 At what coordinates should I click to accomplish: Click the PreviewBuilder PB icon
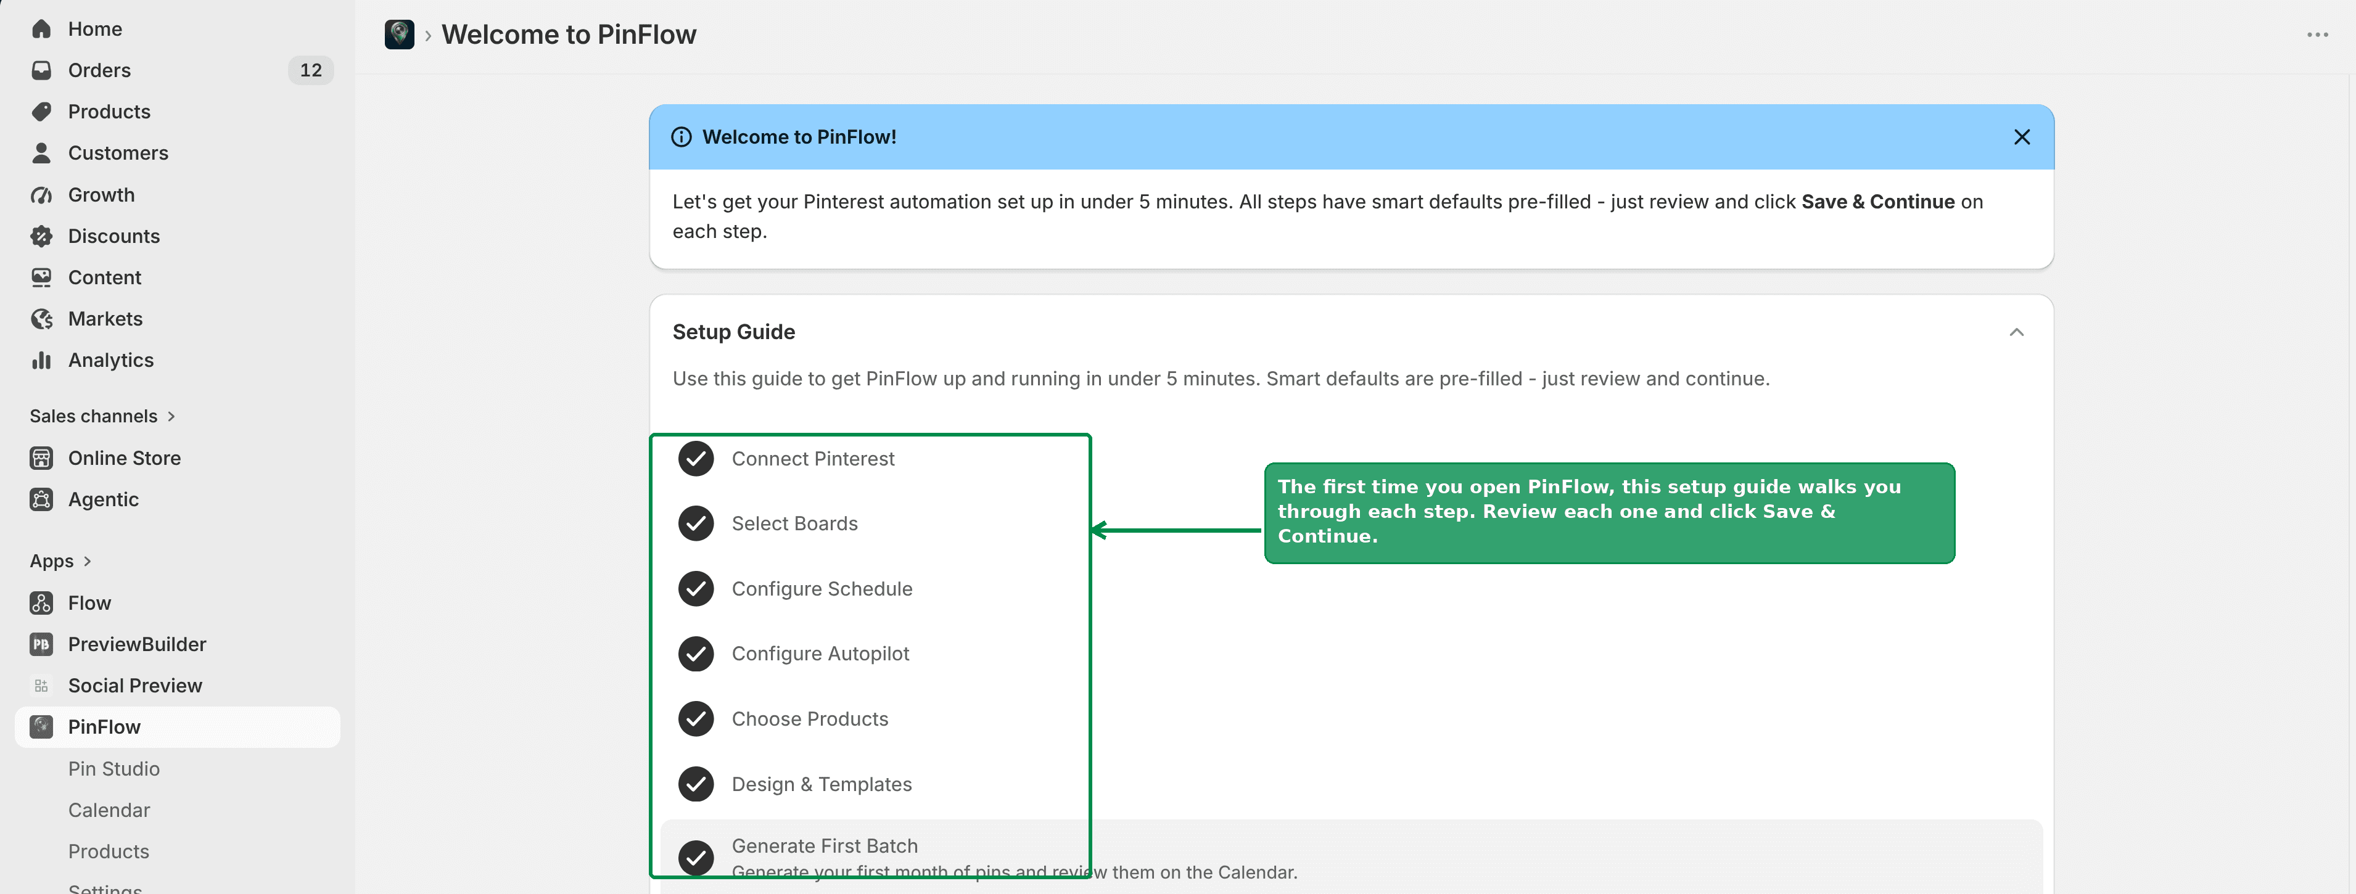coord(41,644)
